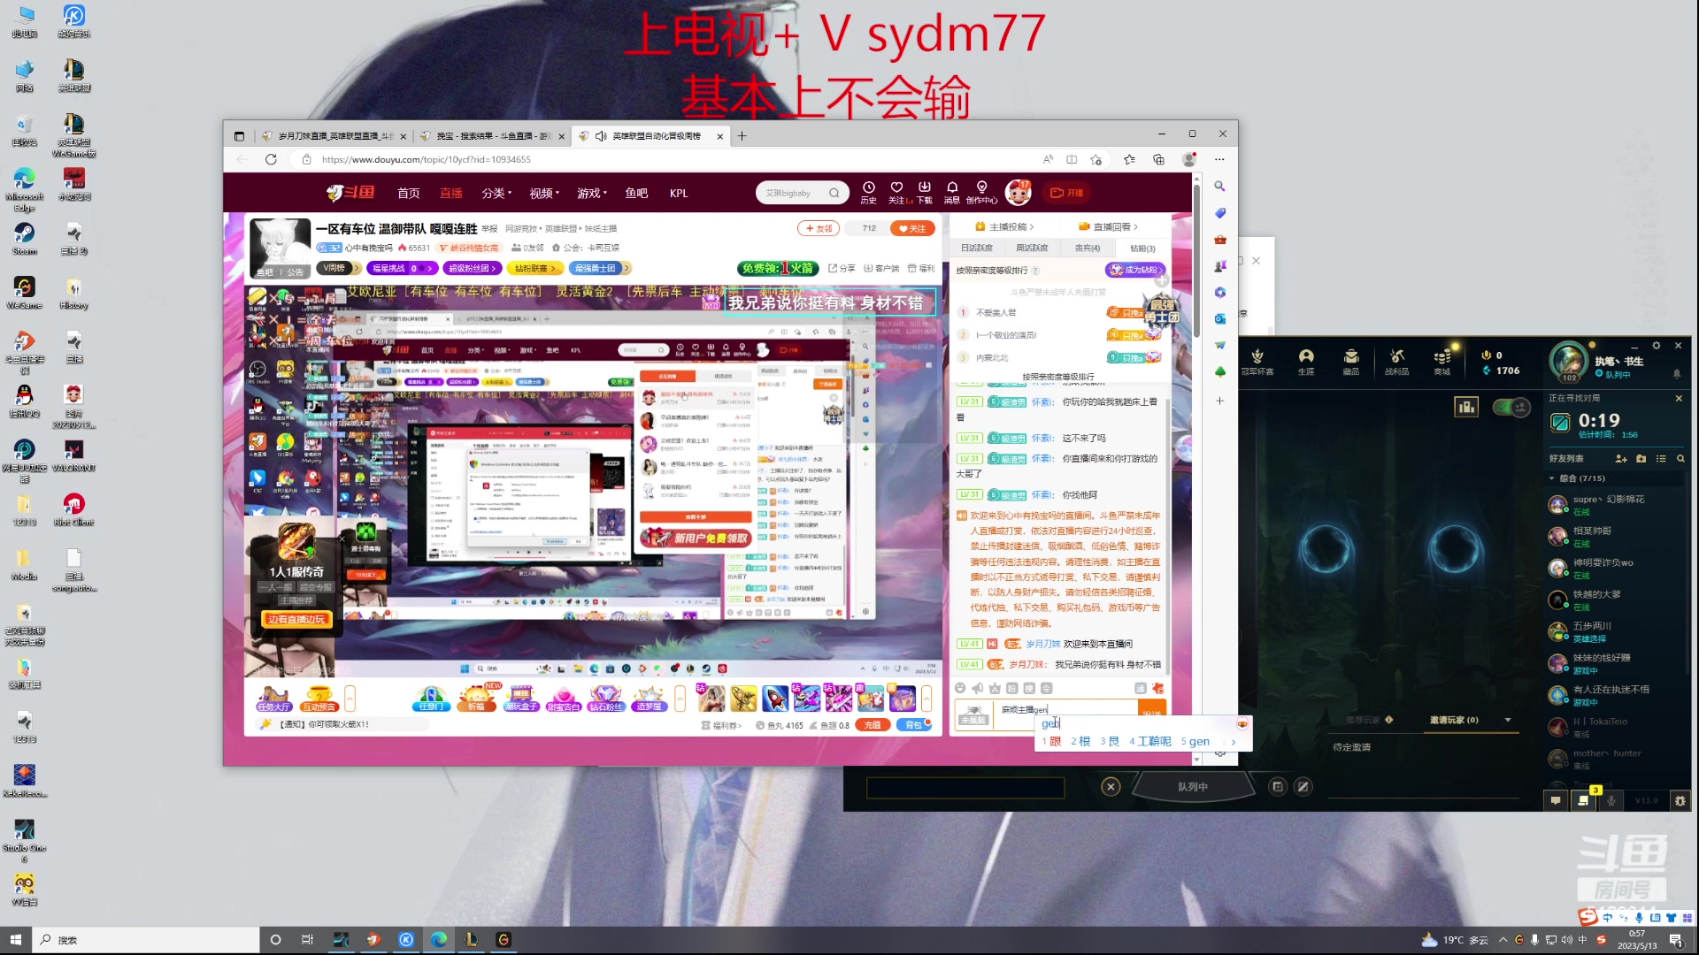This screenshot has width=1699, height=955.
Task: Open the 任务大厅 task hall icon
Action: (x=273, y=699)
